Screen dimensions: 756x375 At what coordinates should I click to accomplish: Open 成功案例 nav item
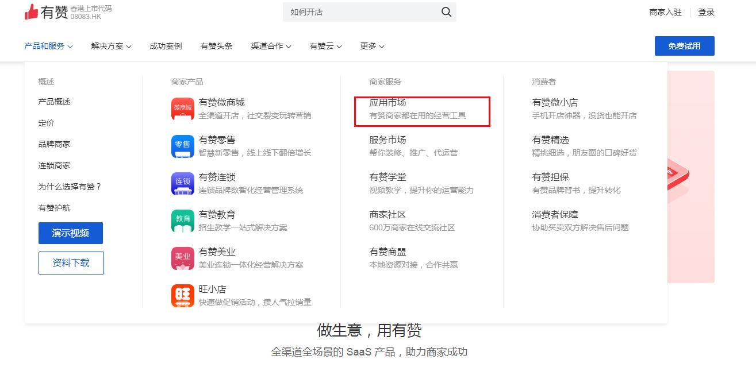click(166, 46)
